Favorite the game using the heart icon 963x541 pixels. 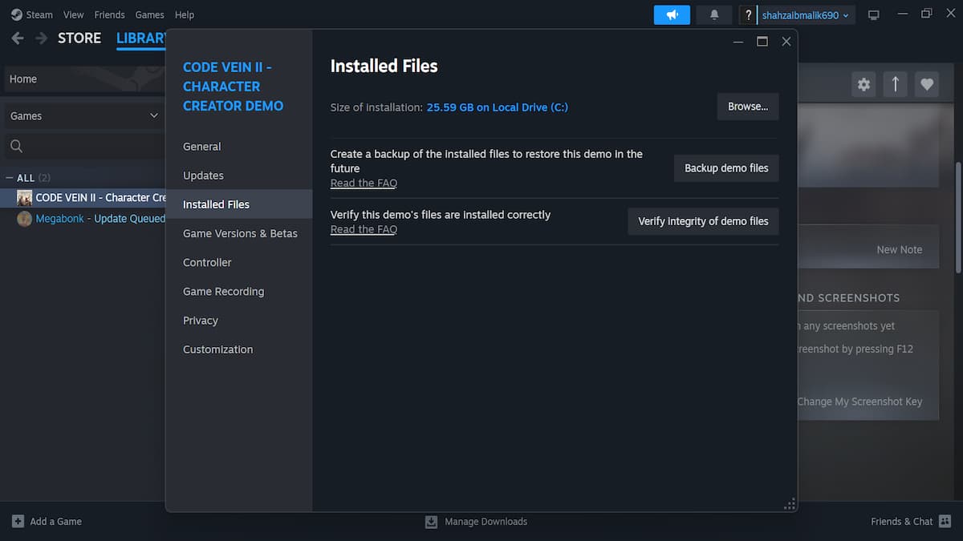tap(927, 83)
